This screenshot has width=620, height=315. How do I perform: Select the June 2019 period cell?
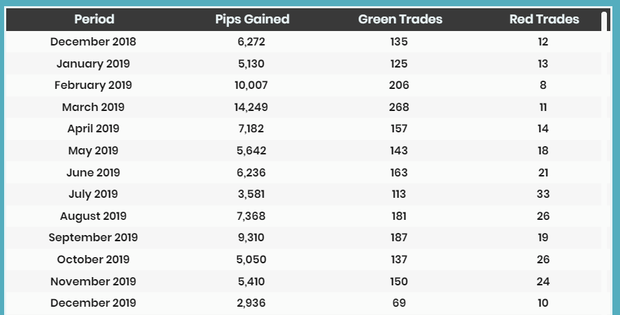(x=93, y=173)
